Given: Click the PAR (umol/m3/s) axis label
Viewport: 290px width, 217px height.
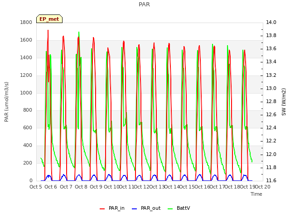Looking at the screenshot, I should tap(6, 102).
